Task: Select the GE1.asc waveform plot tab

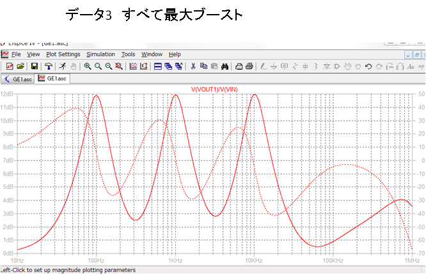Action: pyautogui.click(x=52, y=79)
